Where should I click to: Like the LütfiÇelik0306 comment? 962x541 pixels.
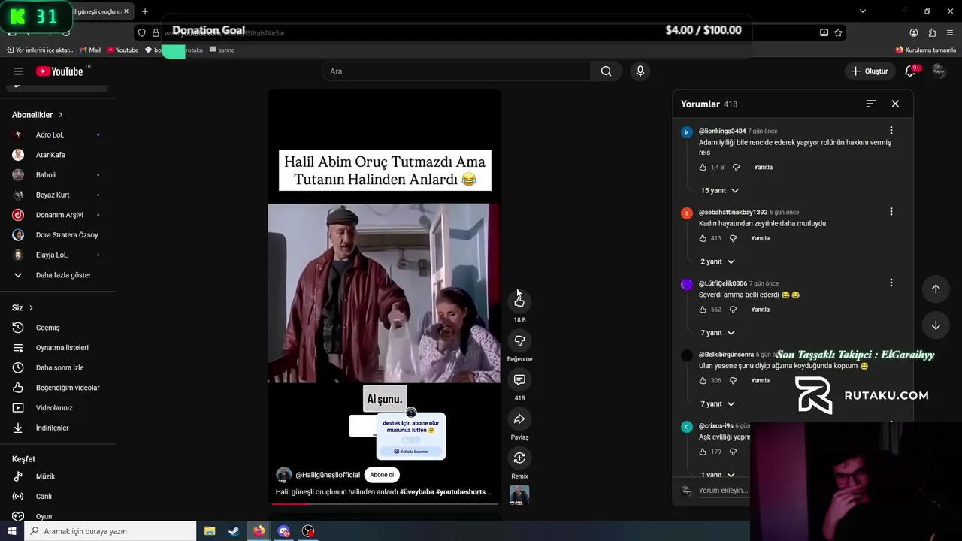point(703,310)
